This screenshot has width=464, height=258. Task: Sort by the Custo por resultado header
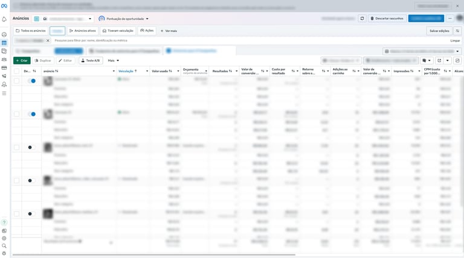point(279,71)
